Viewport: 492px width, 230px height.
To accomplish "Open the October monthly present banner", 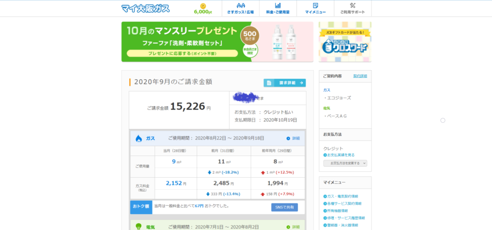I will (x=217, y=42).
